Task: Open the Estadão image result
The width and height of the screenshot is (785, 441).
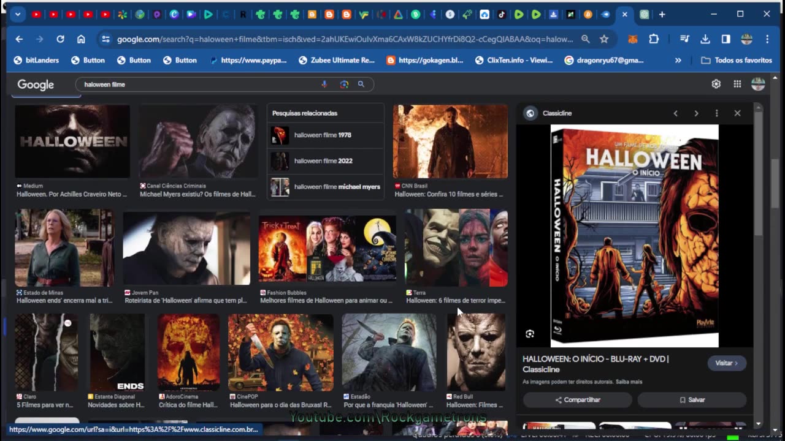Action: 389,352
